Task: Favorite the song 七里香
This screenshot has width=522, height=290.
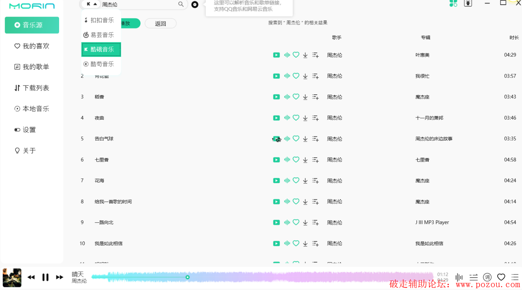Action: pyautogui.click(x=296, y=159)
